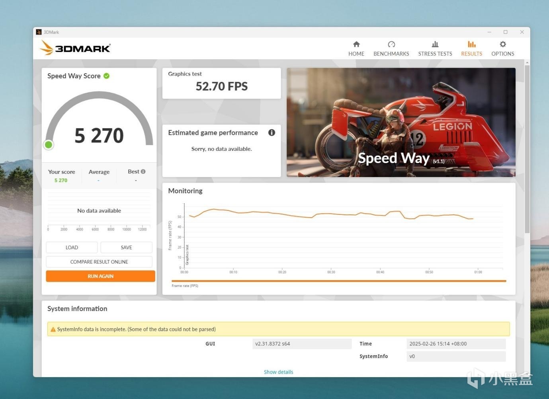Click the Average score label
The height and width of the screenshot is (399, 549).
click(x=99, y=172)
